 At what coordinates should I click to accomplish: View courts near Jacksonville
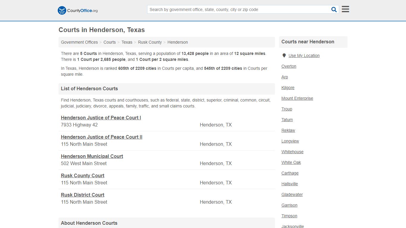tap(293, 226)
